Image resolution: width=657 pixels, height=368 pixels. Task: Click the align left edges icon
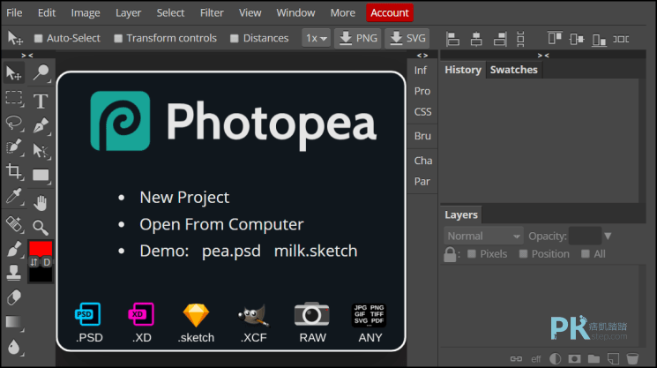453,39
